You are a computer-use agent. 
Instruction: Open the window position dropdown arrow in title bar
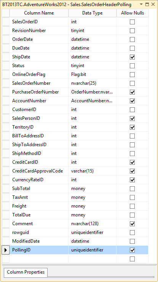click(x=141, y=5)
